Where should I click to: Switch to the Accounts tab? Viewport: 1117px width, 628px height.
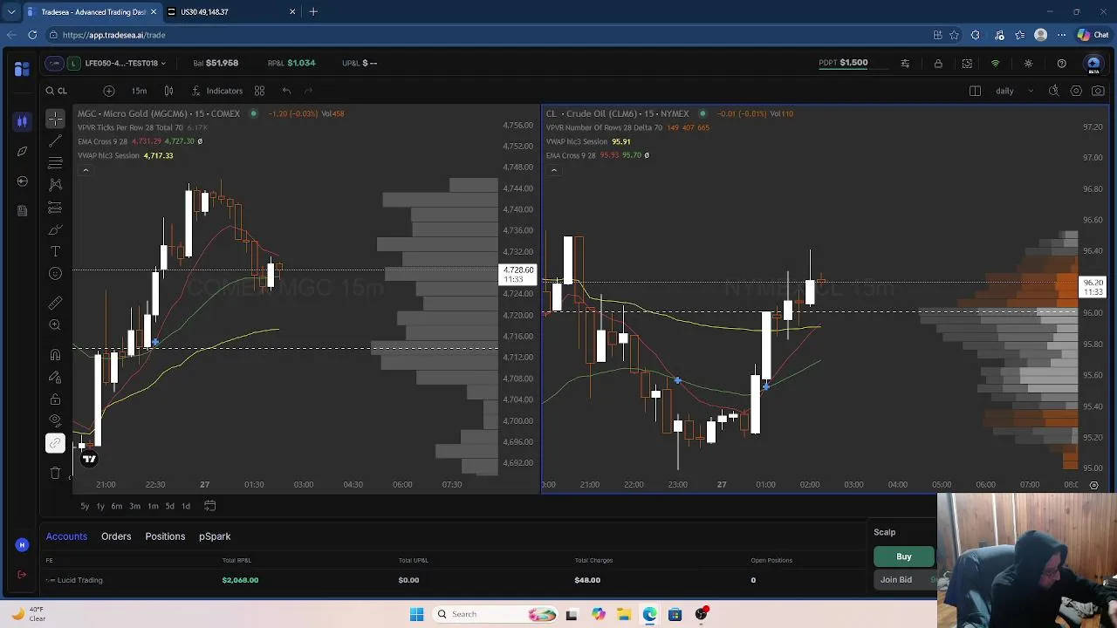pyautogui.click(x=66, y=536)
